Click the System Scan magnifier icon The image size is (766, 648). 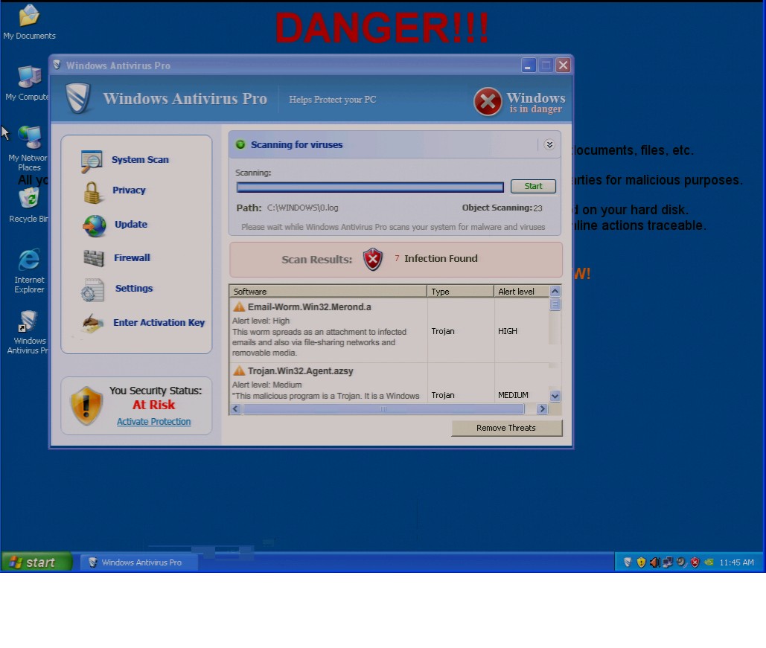[x=92, y=161]
